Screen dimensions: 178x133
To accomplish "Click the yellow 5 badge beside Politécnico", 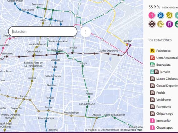I will coord(152,51).
